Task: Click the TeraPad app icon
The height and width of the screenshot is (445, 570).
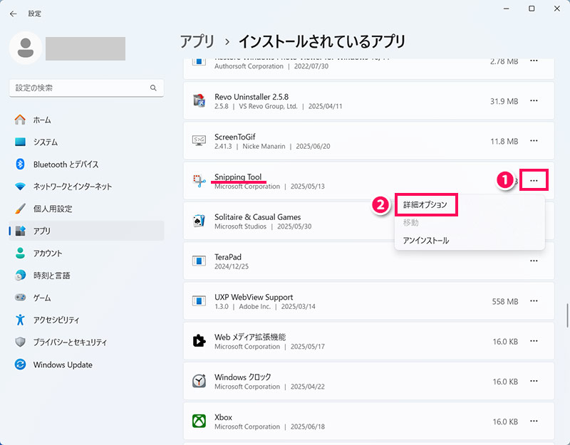Action: tap(199, 261)
